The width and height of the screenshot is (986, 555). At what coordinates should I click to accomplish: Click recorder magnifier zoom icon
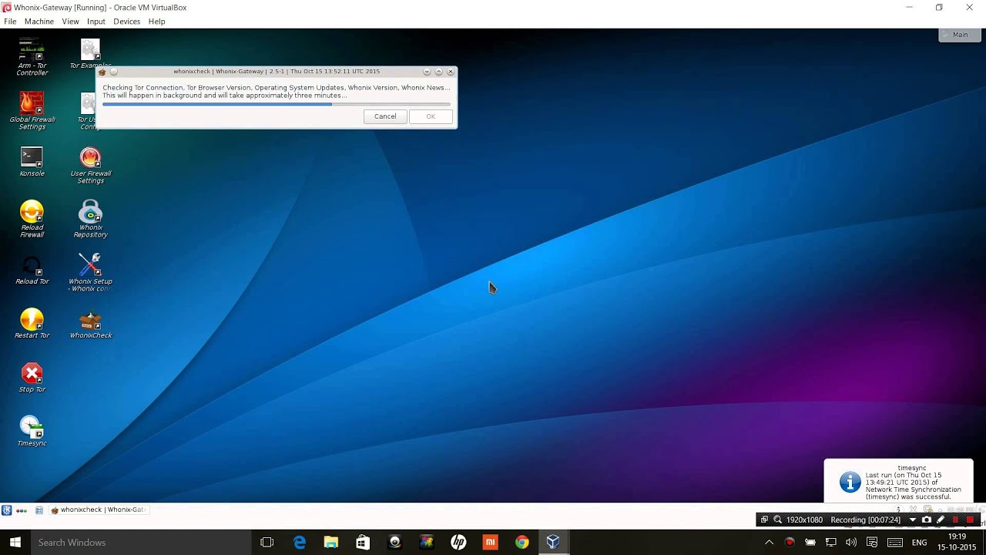tap(777, 520)
